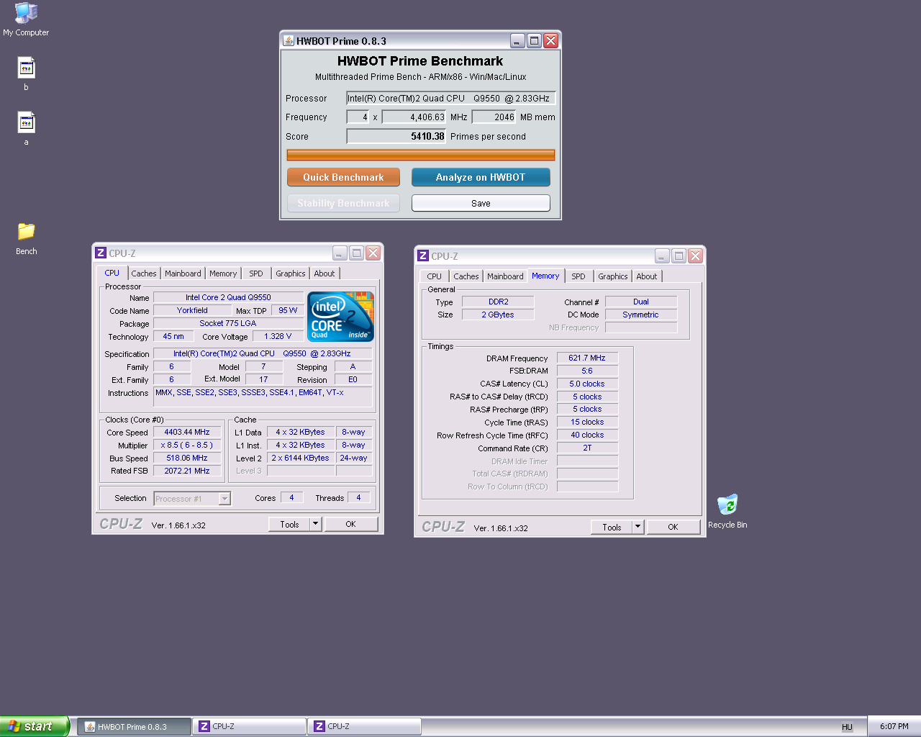The height and width of the screenshot is (737, 921).
Task: Click the Save button in HWBOT Prime
Action: (481, 204)
